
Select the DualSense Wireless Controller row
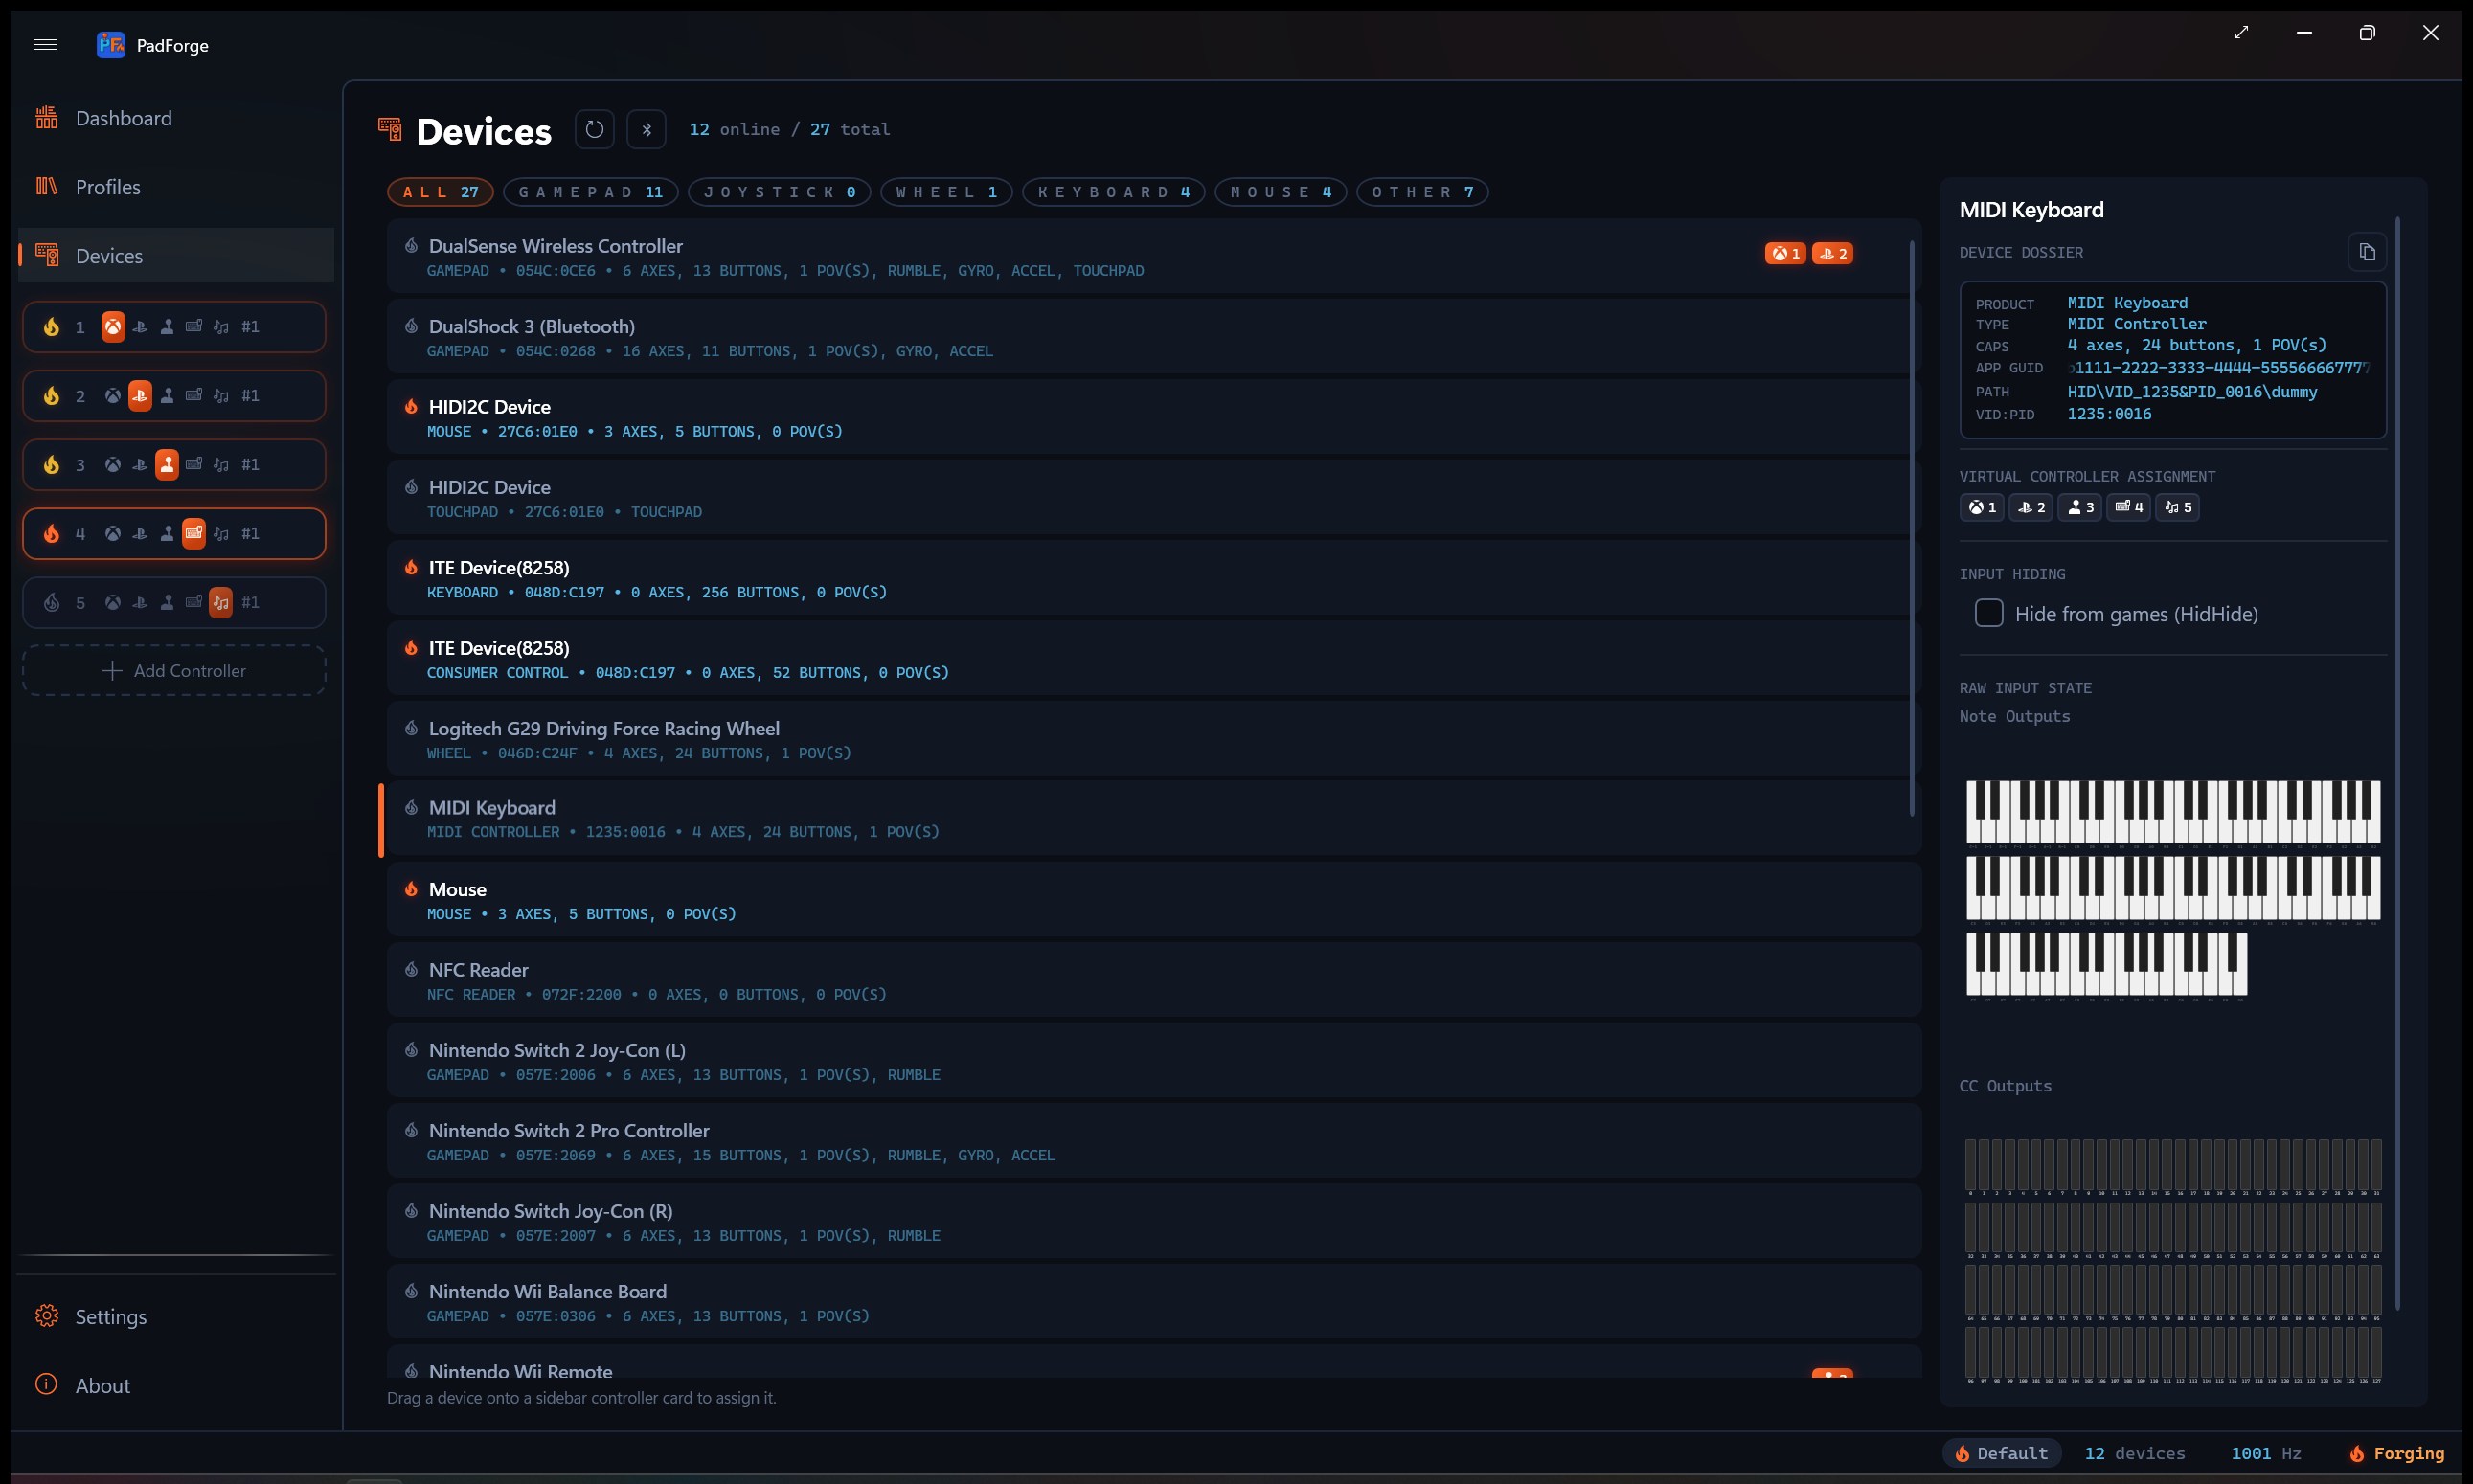click(x=1153, y=257)
